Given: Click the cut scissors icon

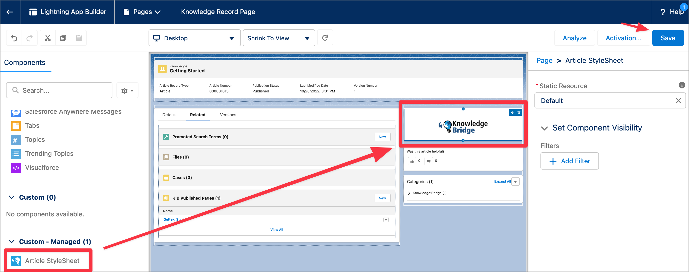Looking at the screenshot, I should click(48, 38).
